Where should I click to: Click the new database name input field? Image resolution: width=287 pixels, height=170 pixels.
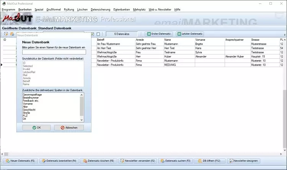54,52
